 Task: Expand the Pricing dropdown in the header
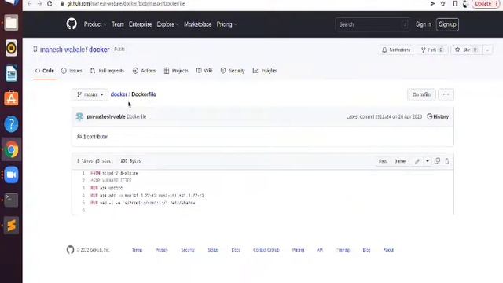226,24
